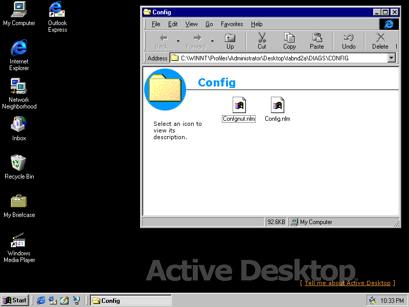Click the Paste toolbar button

[316, 41]
